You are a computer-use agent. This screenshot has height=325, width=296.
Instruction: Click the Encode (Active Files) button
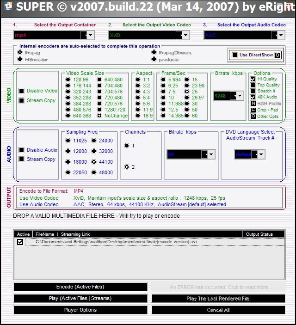(80, 287)
